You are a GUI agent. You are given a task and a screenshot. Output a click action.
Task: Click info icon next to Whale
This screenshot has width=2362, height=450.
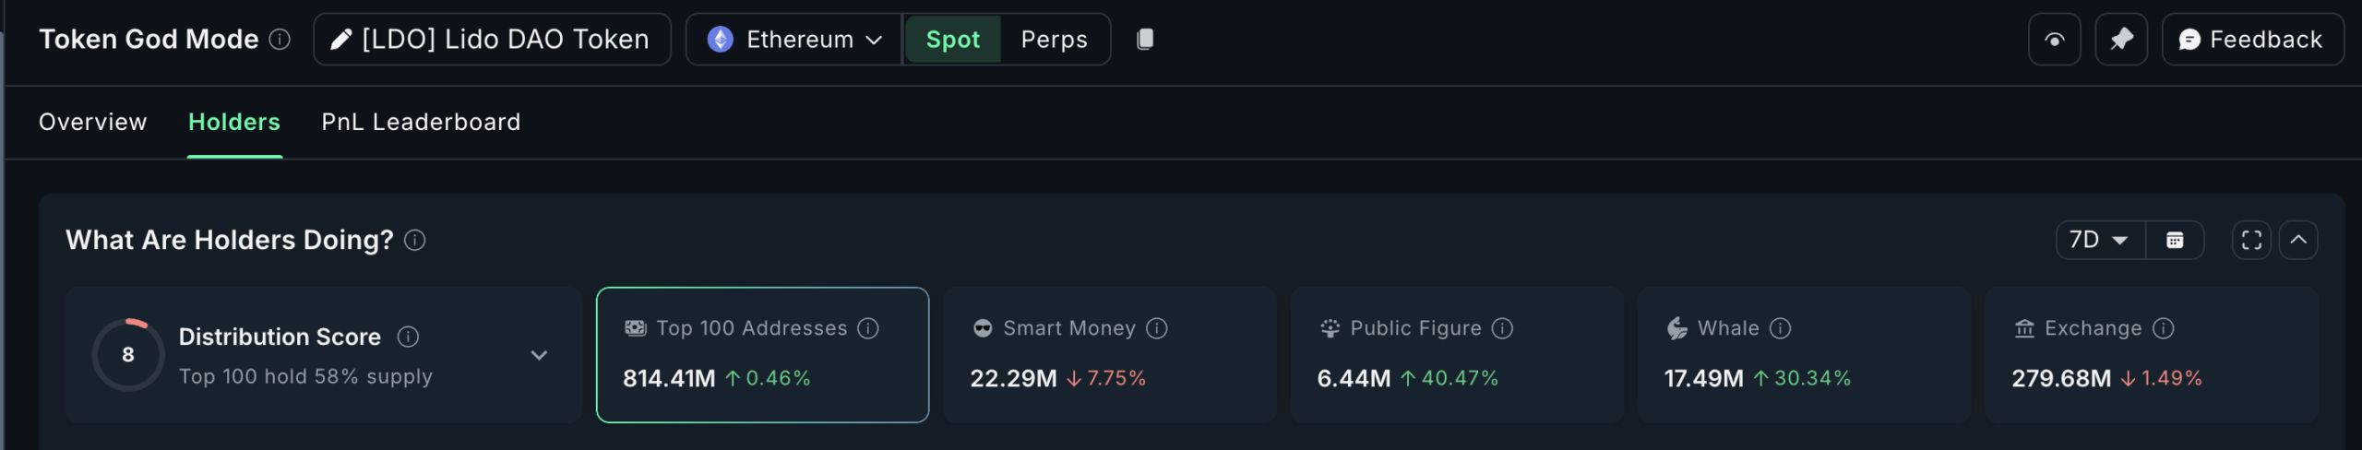(x=1781, y=328)
